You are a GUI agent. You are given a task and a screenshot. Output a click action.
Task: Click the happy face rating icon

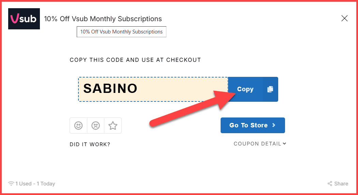[78, 126]
